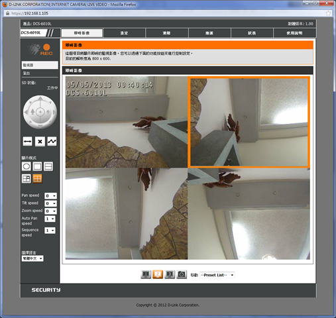
Task: Click the small tree zoom icon on pad
Action: [48, 112]
